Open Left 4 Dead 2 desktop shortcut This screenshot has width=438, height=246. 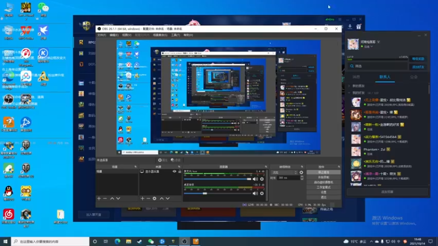pos(26,10)
